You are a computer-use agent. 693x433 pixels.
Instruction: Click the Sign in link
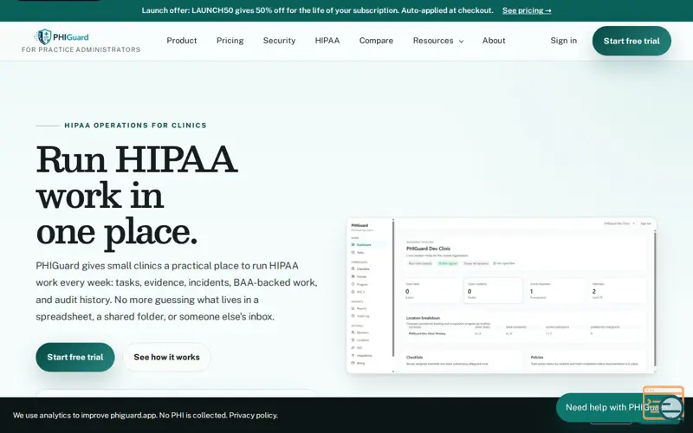coord(564,41)
